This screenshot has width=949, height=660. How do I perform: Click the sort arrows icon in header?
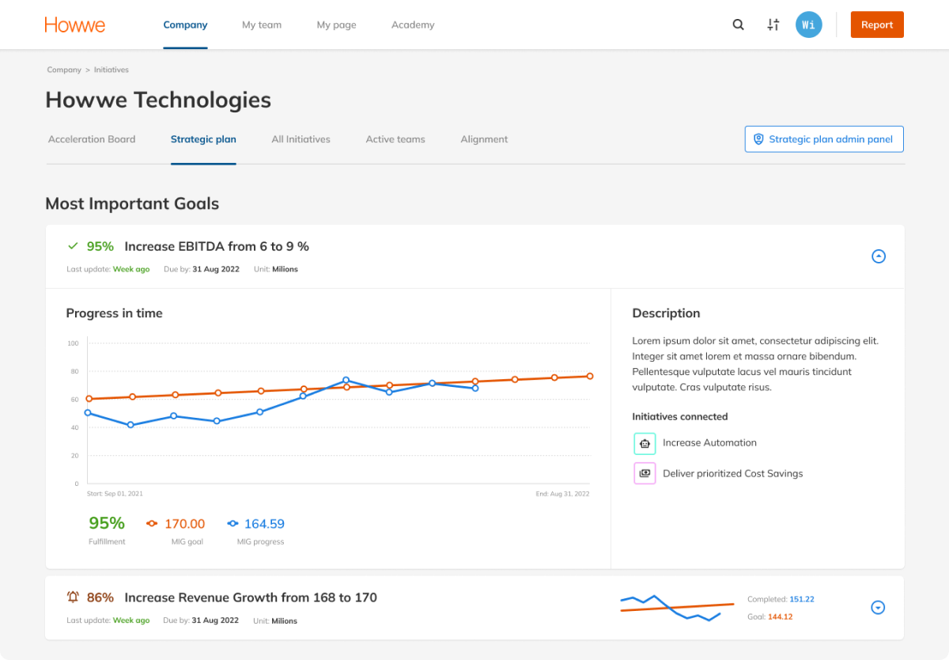tap(773, 25)
